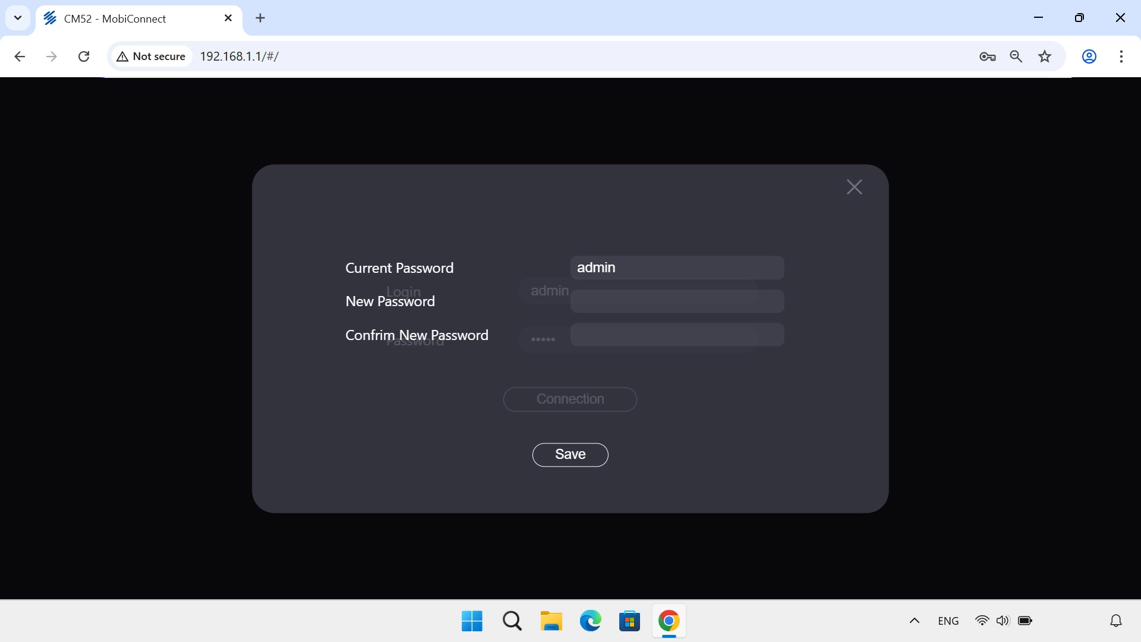Go back to the previous page

[20, 56]
